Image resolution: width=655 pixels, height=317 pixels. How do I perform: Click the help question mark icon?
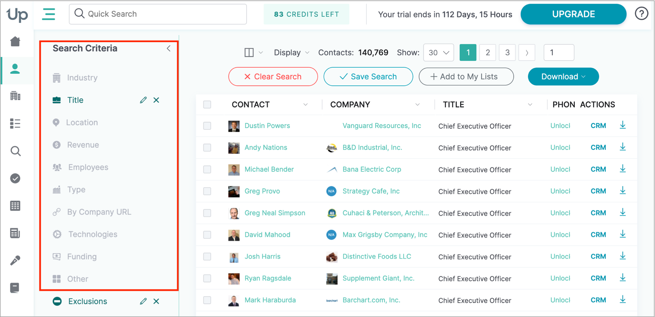[x=641, y=14]
